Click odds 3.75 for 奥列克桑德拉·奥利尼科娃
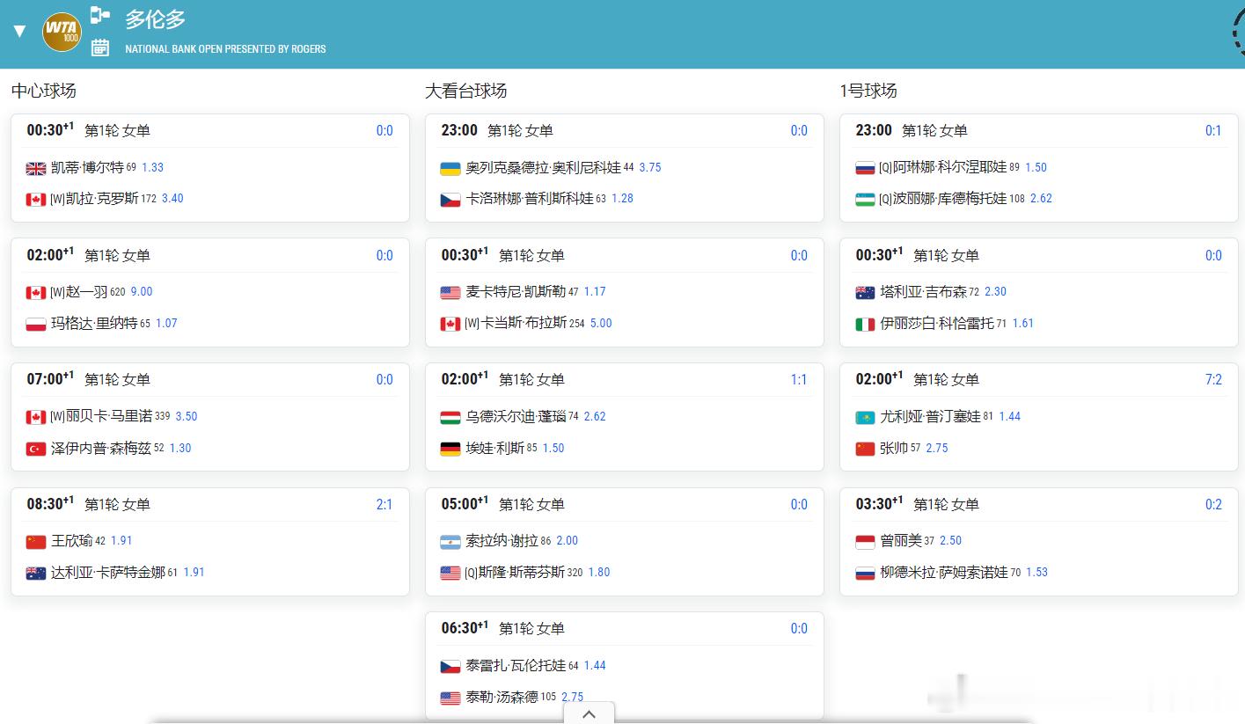The height and width of the screenshot is (724, 1245). click(x=650, y=167)
